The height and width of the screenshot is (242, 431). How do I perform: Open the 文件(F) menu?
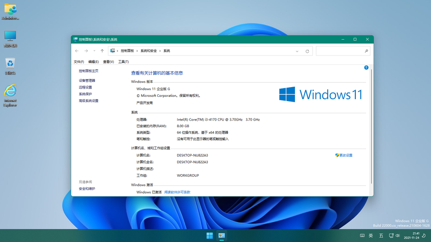point(79,62)
